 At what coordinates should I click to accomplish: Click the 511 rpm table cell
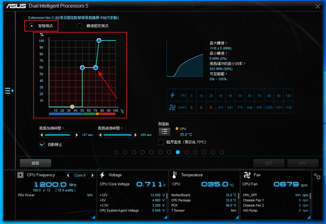(x=221, y=107)
